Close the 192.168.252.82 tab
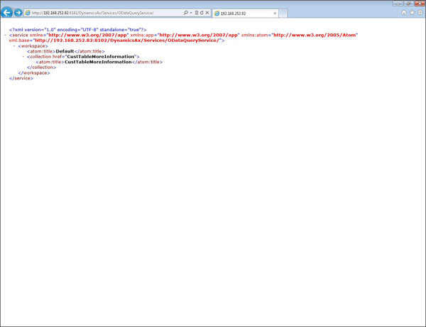Viewport: 426px width, 327px height. (275, 13)
